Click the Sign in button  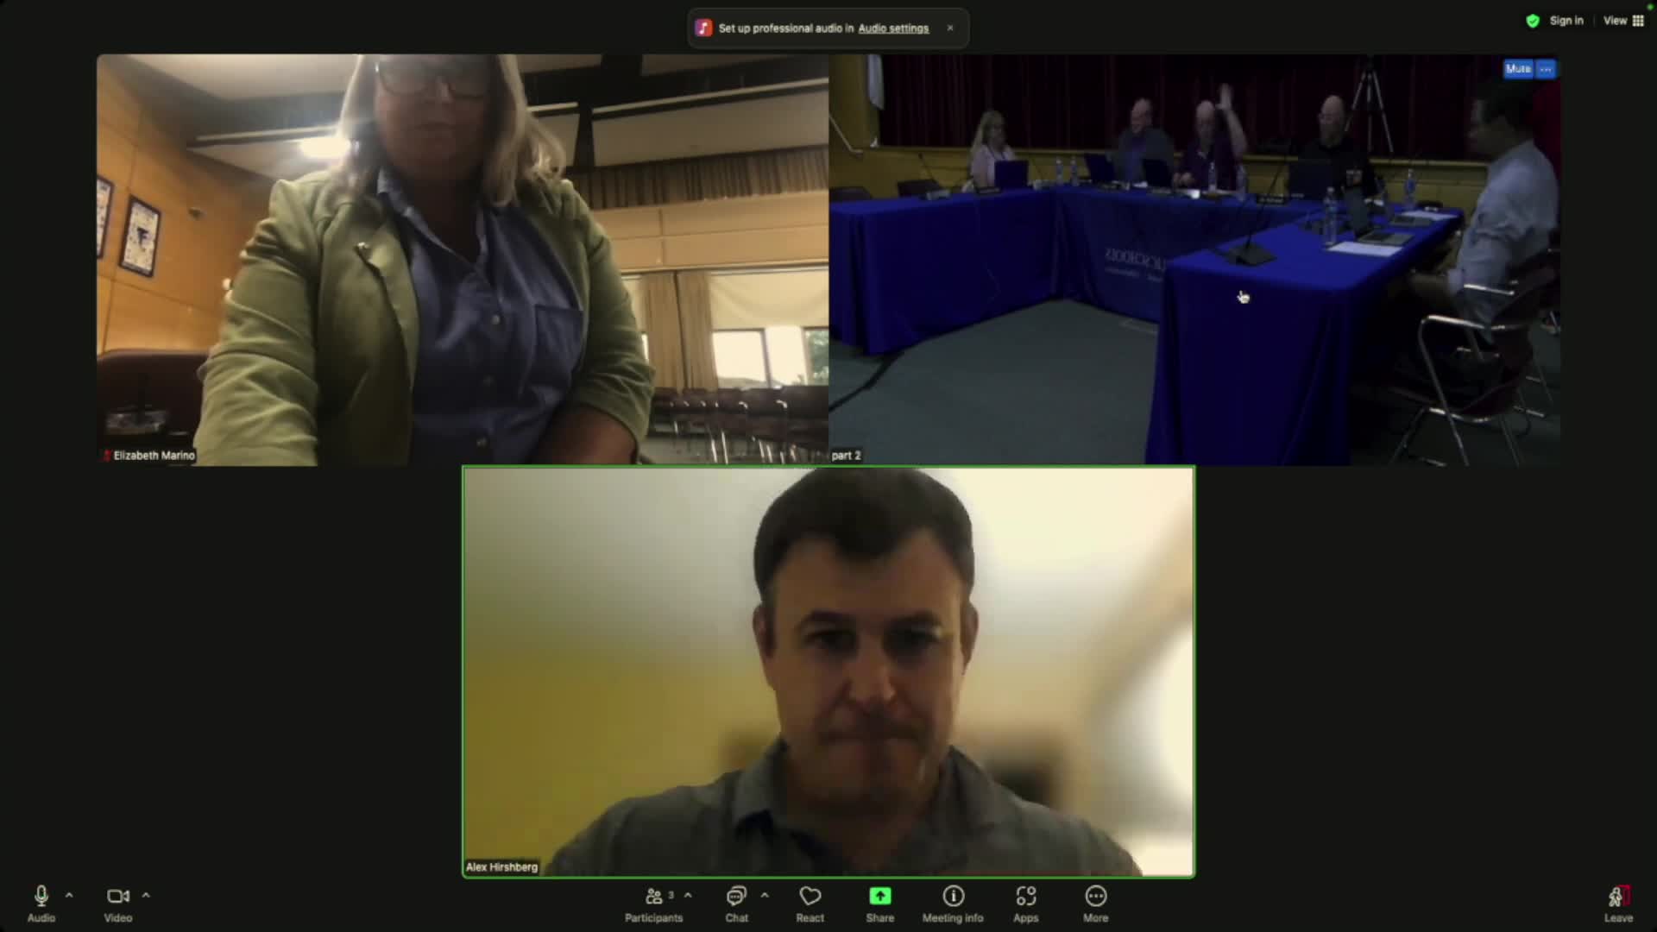click(1566, 21)
